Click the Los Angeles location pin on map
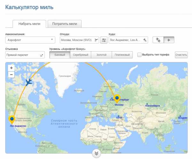 pyautogui.click(x=12, y=120)
